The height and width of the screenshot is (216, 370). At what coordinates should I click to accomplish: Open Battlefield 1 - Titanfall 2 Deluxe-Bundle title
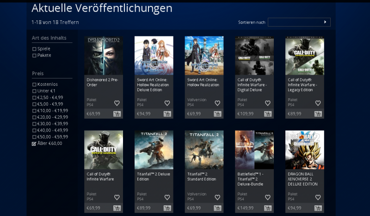click(251, 179)
